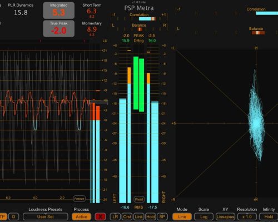Image resolution: width=278 pixels, height=222 pixels.
Task: Click the green left dynamic range bar
Action: [x=136, y=83]
